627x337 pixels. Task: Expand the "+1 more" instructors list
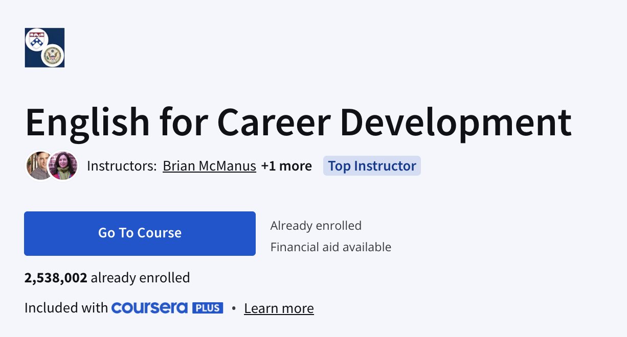point(286,166)
